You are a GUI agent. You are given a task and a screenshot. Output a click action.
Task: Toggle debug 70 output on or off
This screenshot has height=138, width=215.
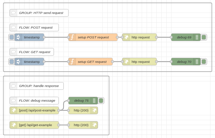coord(204,62)
